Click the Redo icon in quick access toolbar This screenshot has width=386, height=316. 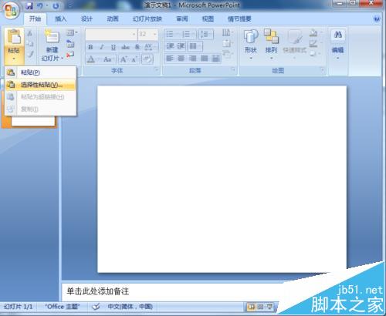pyautogui.click(x=56, y=5)
